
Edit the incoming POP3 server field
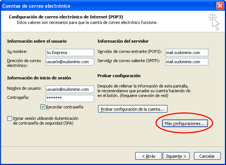[186, 53]
